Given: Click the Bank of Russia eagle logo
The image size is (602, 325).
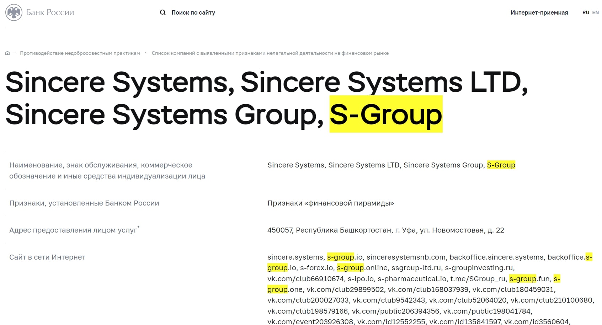Looking at the screenshot, I should coord(14,12).
